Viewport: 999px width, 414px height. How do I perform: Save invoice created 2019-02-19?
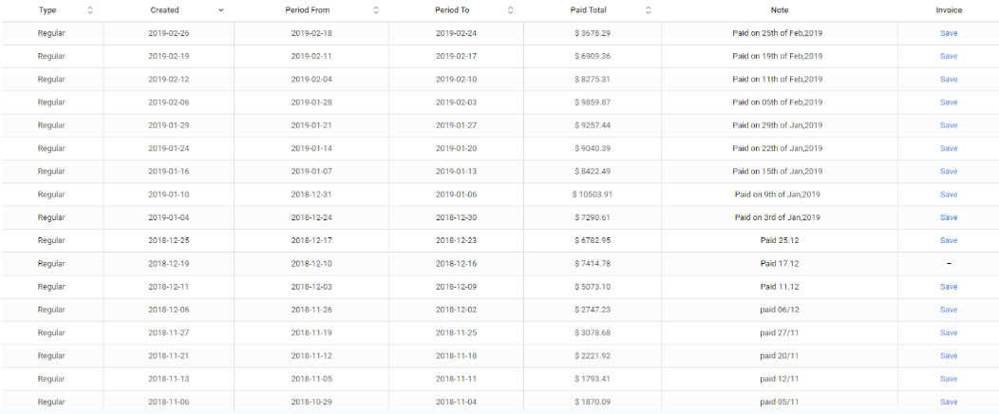948,56
